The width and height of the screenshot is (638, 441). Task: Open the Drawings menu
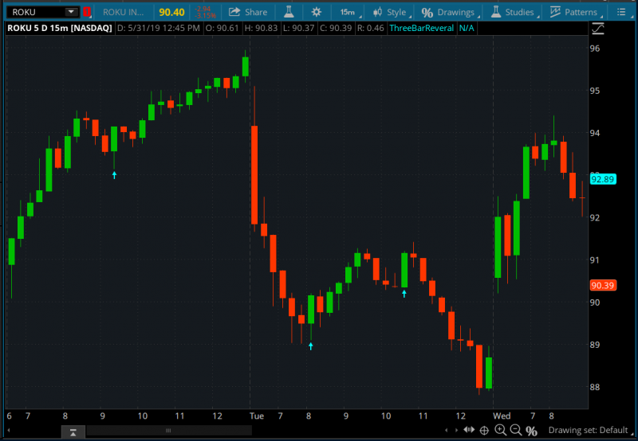click(448, 12)
